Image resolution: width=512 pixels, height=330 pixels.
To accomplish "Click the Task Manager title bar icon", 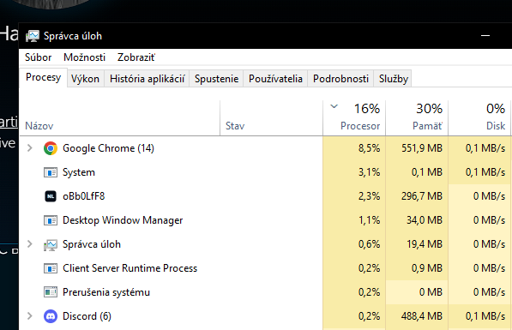I will (x=33, y=36).
